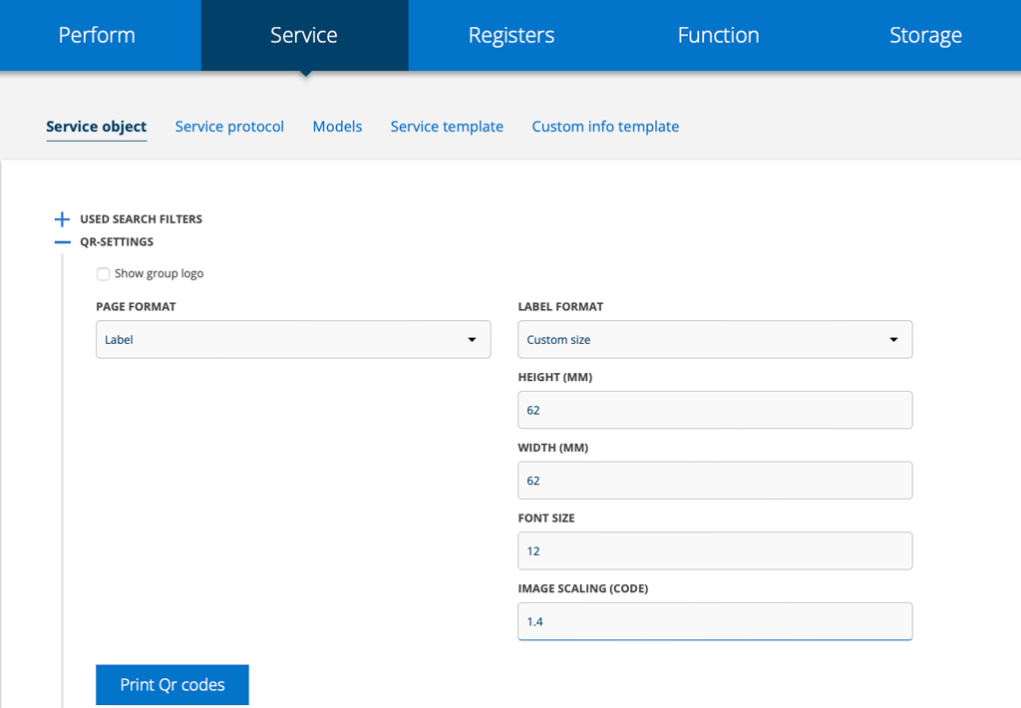
Task: Open Custom info template
Action: click(605, 127)
